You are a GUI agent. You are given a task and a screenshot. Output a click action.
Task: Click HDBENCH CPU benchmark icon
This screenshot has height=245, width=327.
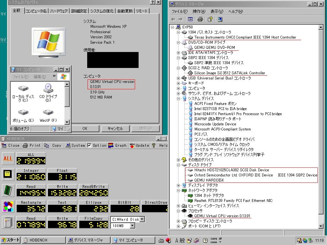click(8, 174)
